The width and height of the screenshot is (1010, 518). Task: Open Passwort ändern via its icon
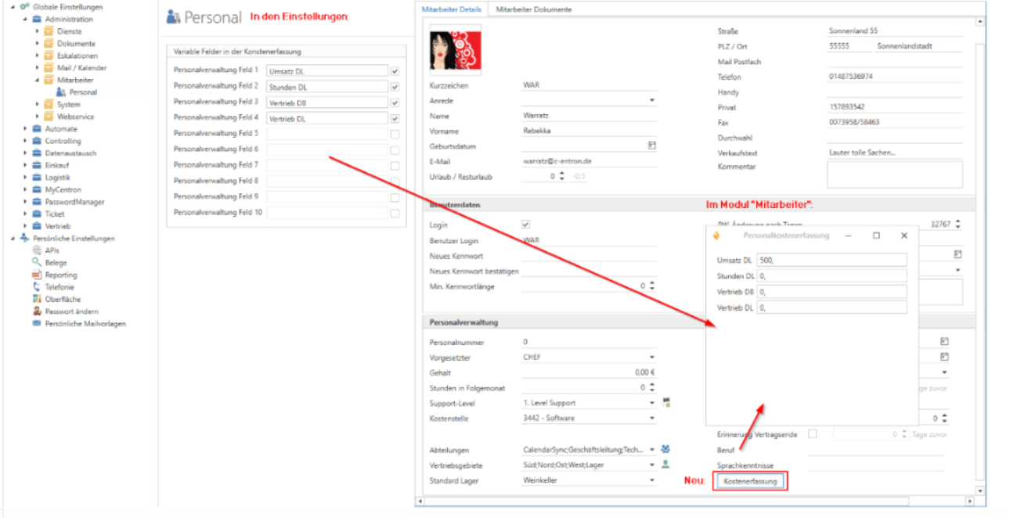(x=37, y=311)
